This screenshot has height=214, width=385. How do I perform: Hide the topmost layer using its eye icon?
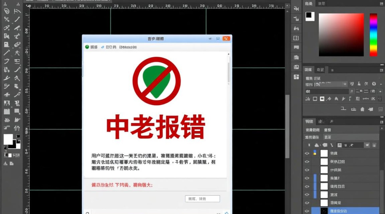307,153
